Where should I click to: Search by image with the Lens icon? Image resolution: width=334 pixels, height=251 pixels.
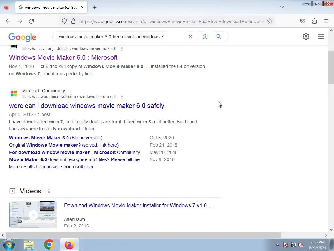(x=205, y=37)
